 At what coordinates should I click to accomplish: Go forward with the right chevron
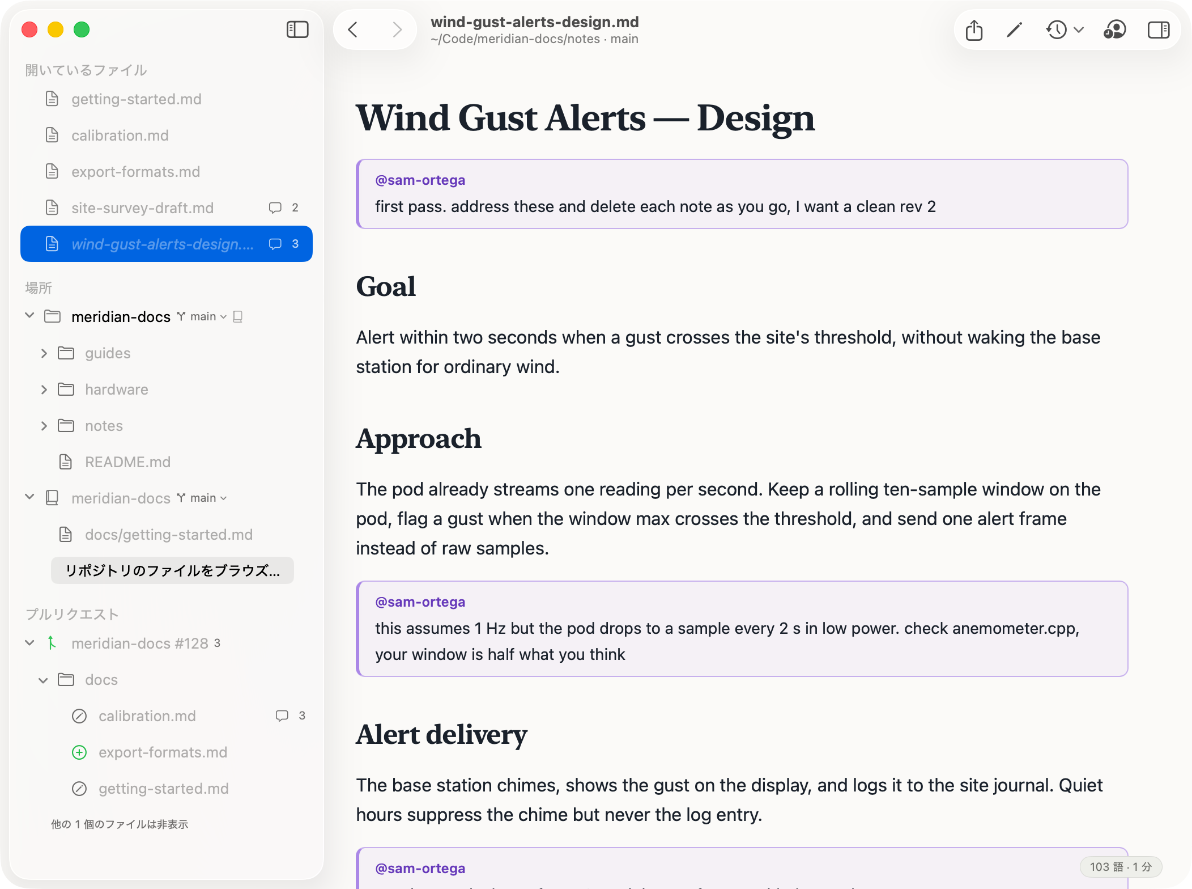tap(397, 29)
